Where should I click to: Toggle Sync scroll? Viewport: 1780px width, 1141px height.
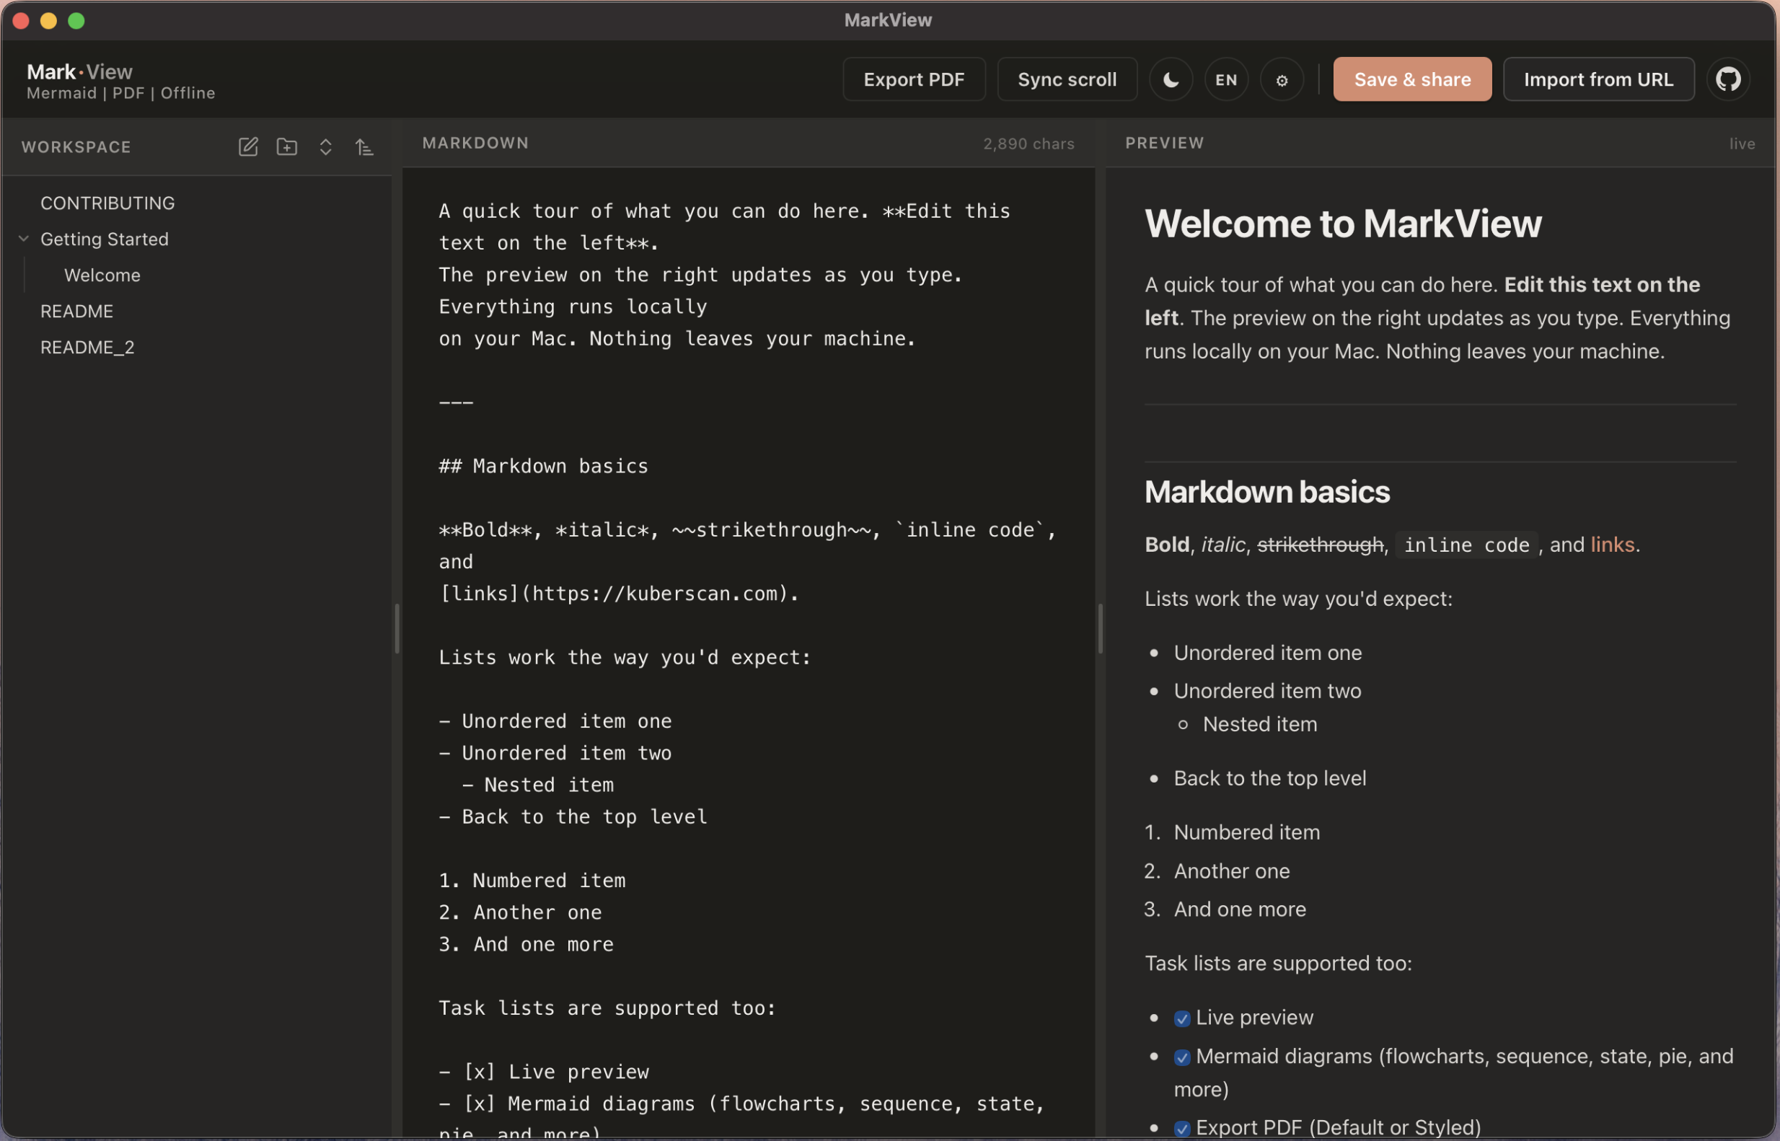1067,79
